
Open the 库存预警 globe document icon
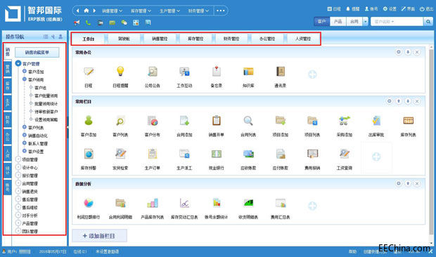coord(89,154)
